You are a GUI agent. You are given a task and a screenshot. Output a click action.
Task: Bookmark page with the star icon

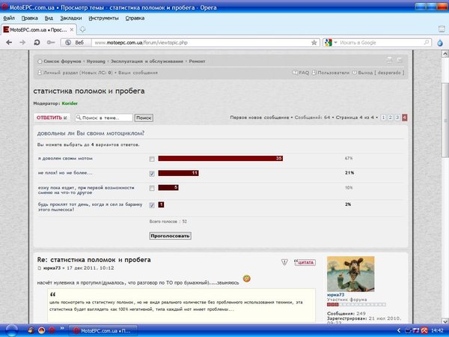[314, 43]
